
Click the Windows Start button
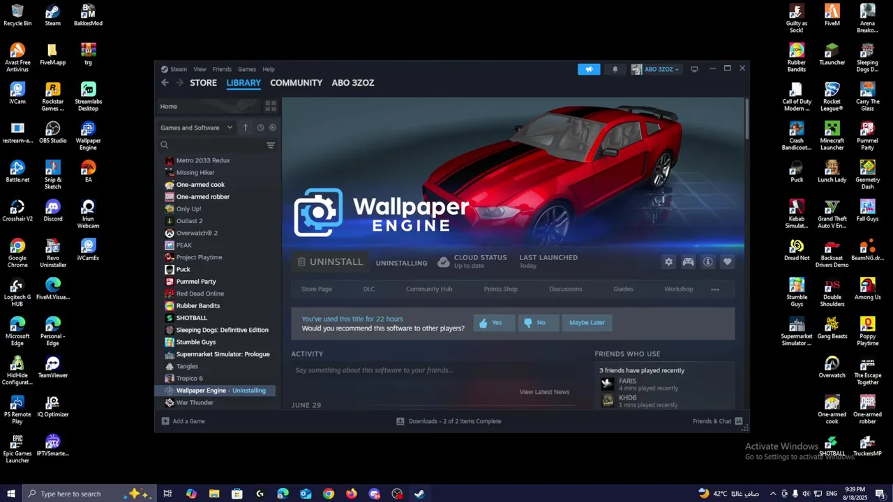pyautogui.click(x=11, y=494)
